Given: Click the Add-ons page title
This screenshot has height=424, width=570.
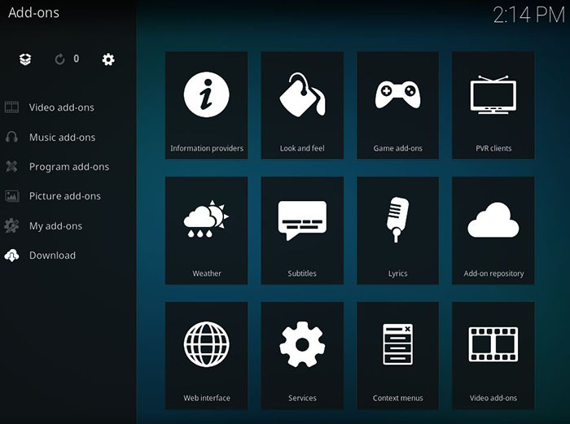Looking at the screenshot, I should (33, 13).
